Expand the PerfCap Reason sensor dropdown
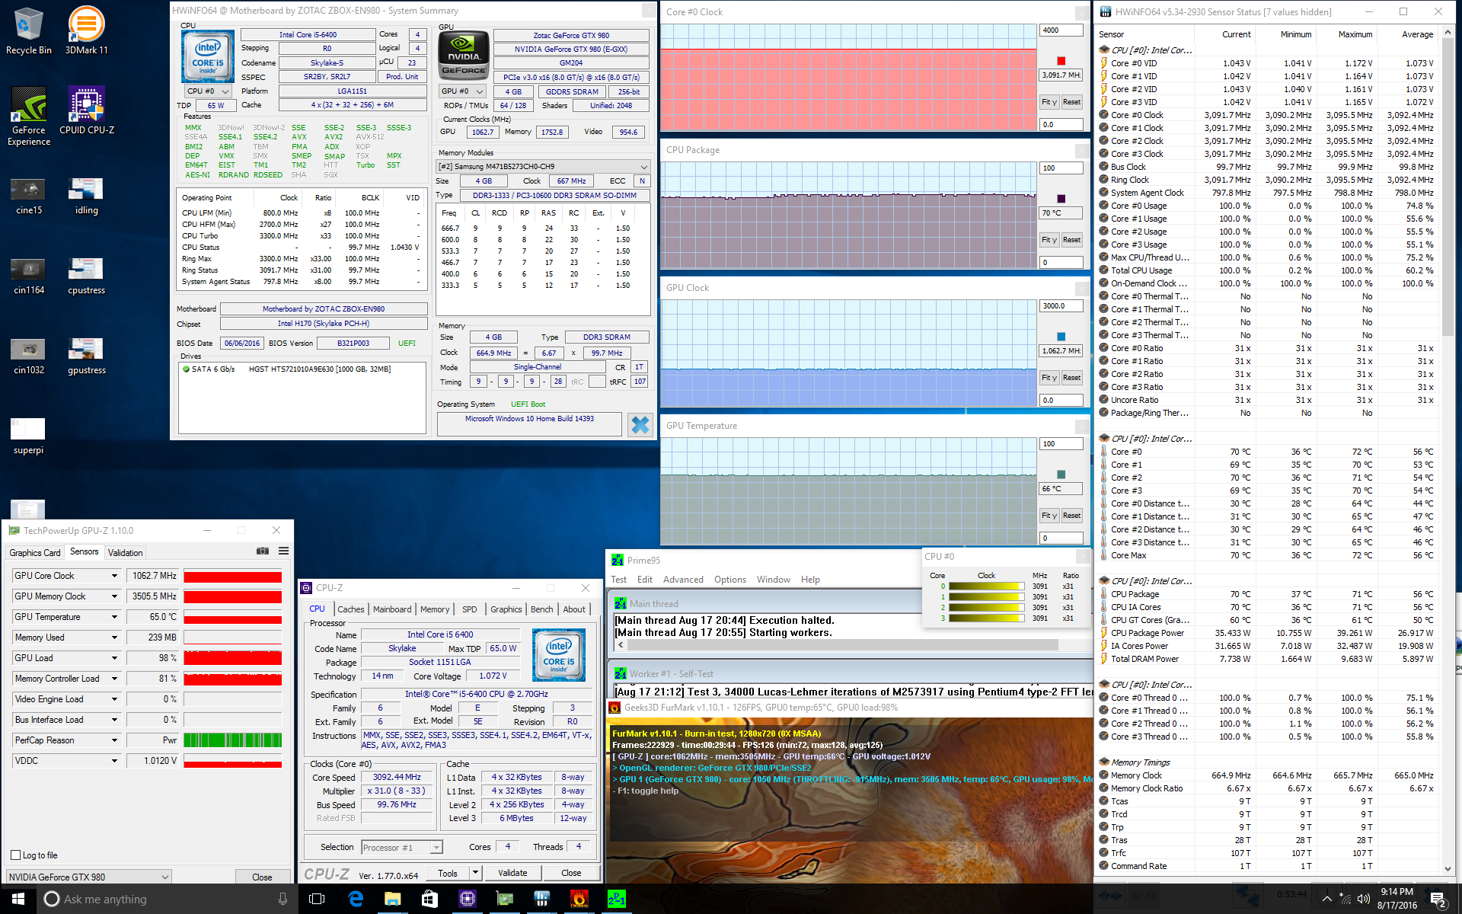The height and width of the screenshot is (914, 1462). click(x=114, y=740)
